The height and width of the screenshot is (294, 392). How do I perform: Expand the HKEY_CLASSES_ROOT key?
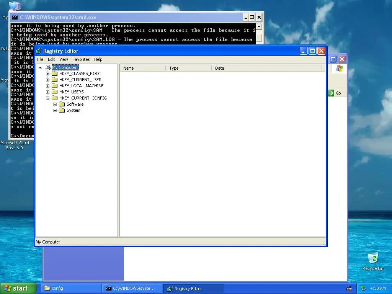pyautogui.click(x=47, y=74)
